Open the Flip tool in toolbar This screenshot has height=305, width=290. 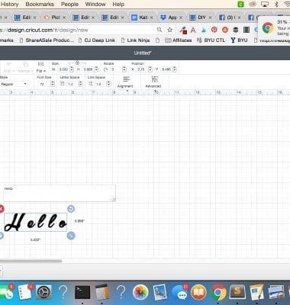(x=40, y=67)
